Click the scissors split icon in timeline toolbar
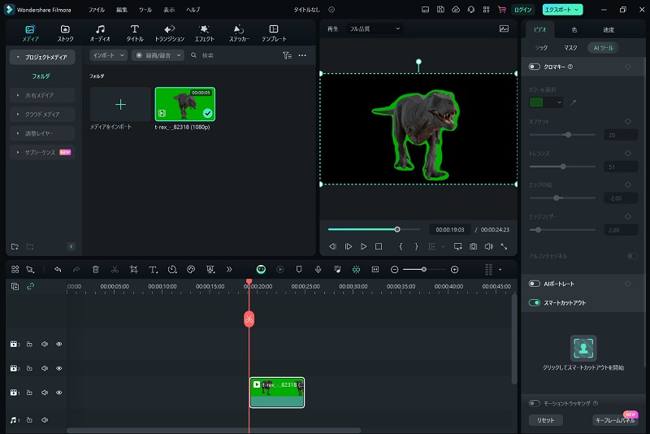Screen dimensions: 650x434 [x=115, y=269]
